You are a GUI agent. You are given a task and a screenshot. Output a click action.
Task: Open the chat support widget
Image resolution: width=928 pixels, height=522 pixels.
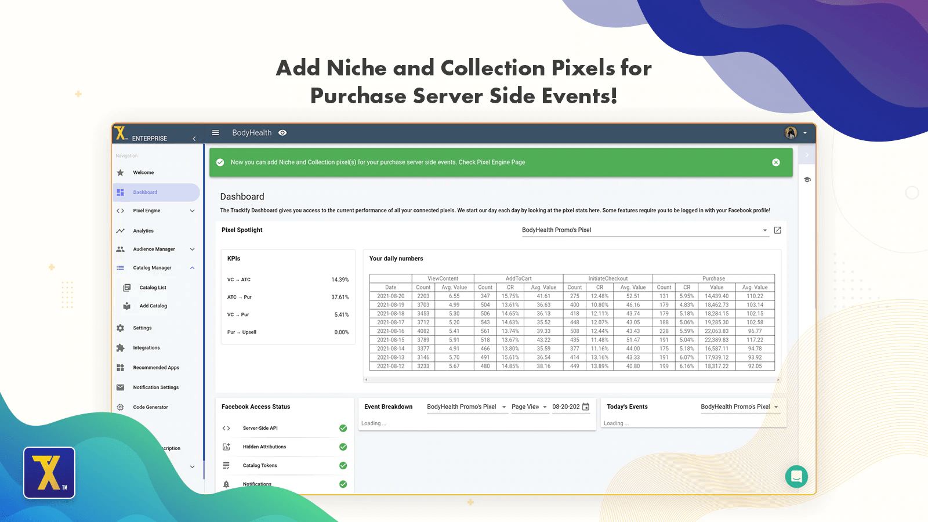click(x=796, y=477)
